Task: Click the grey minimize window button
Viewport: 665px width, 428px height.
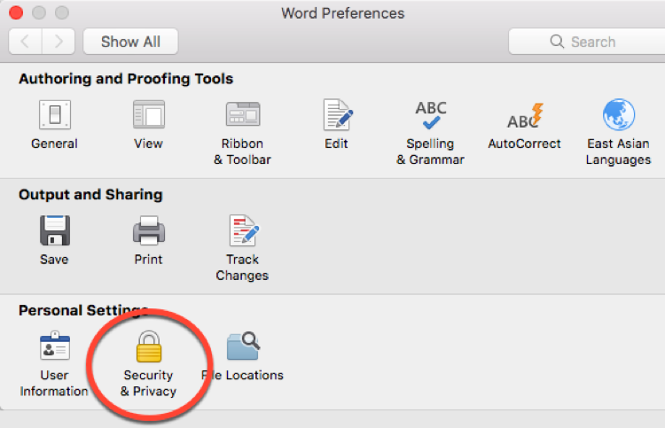Action: tap(39, 12)
